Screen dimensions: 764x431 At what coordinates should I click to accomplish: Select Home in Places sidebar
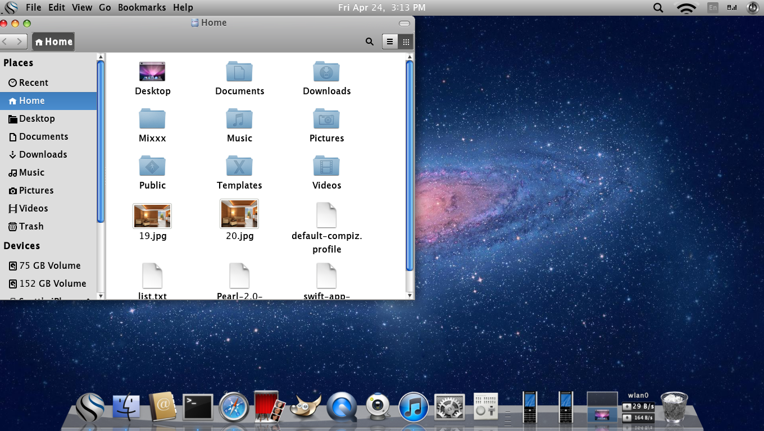pyautogui.click(x=48, y=100)
